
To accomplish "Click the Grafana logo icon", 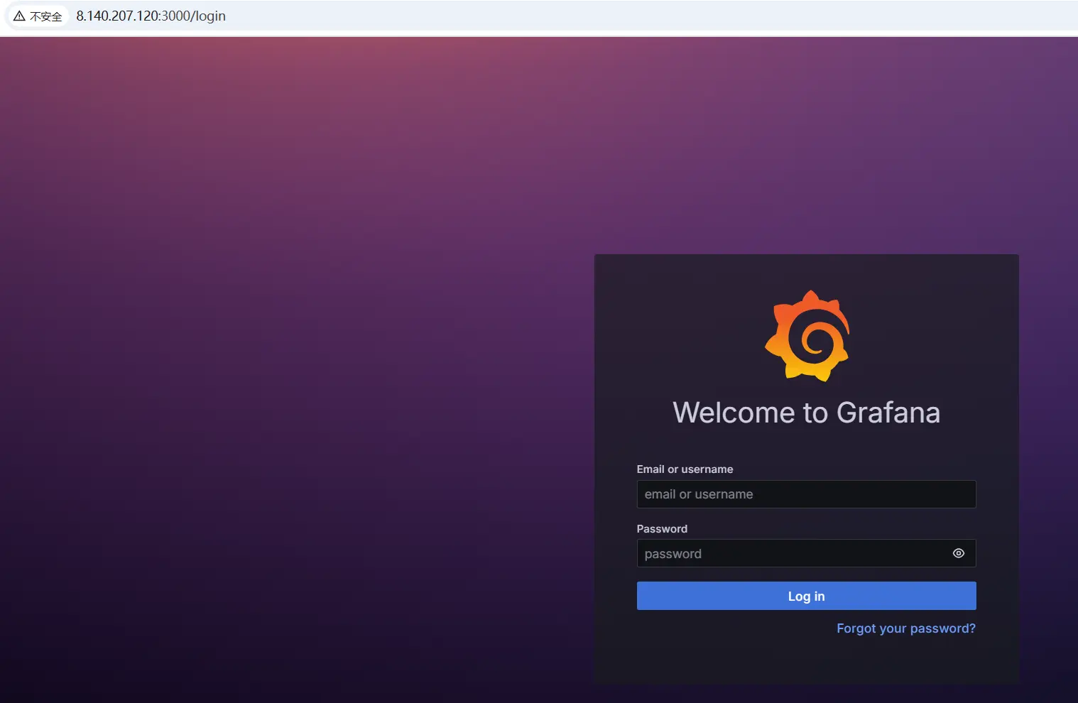I will tap(807, 336).
